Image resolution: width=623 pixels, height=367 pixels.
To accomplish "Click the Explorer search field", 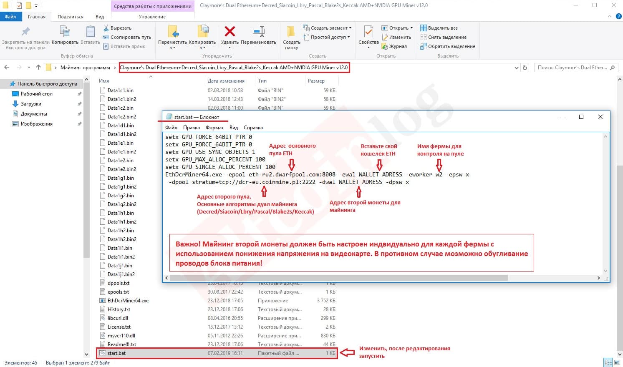I will pyautogui.click(x=576, y=68).
